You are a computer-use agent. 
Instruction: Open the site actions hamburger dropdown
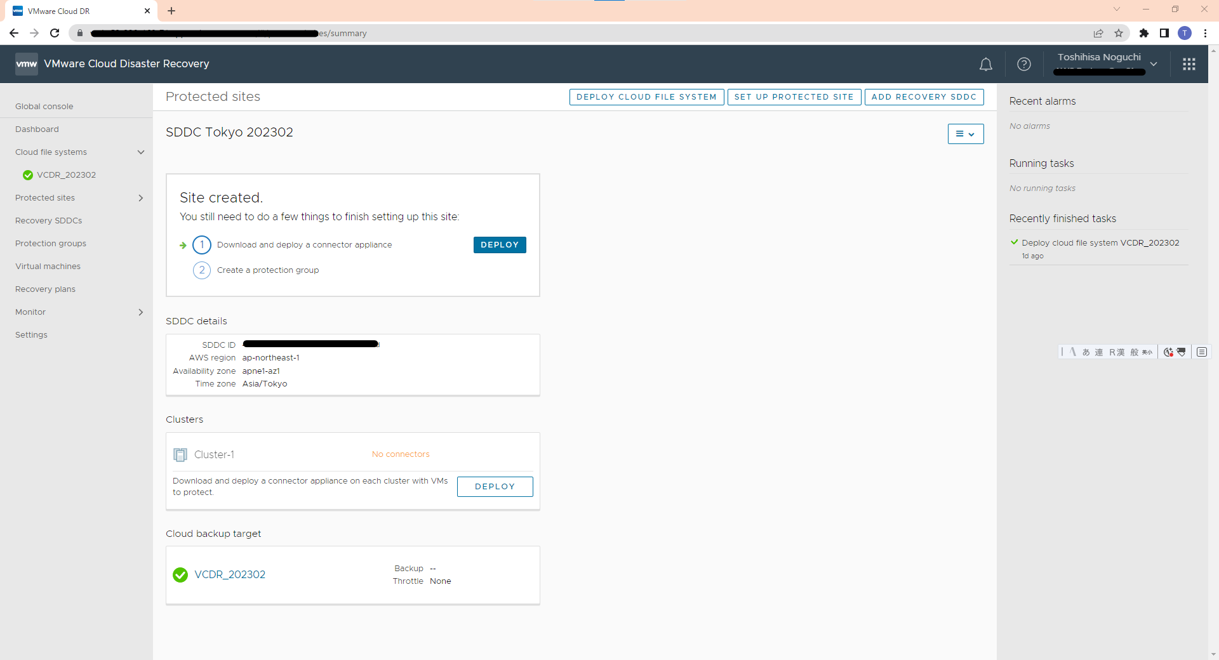click(x=966, y=134)
